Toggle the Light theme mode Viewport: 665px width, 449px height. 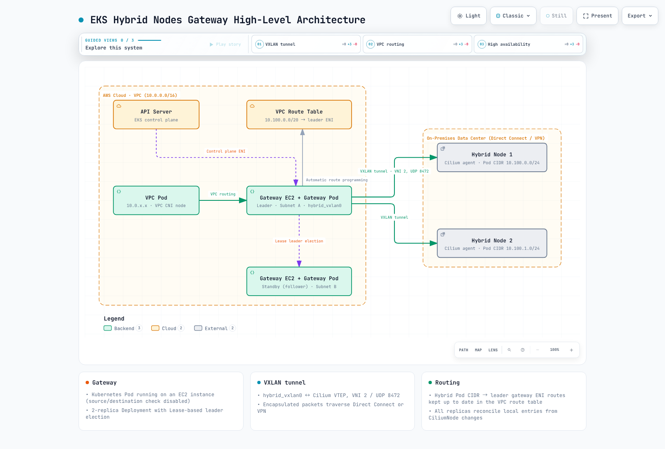[468, 16]
